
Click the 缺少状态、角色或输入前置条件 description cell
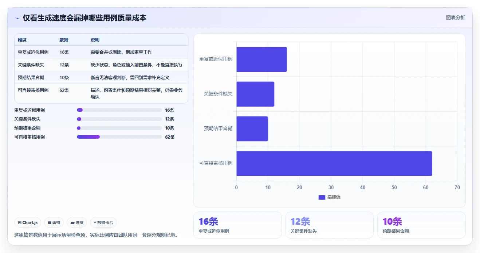pyautogui.click(x=137, y=65)
